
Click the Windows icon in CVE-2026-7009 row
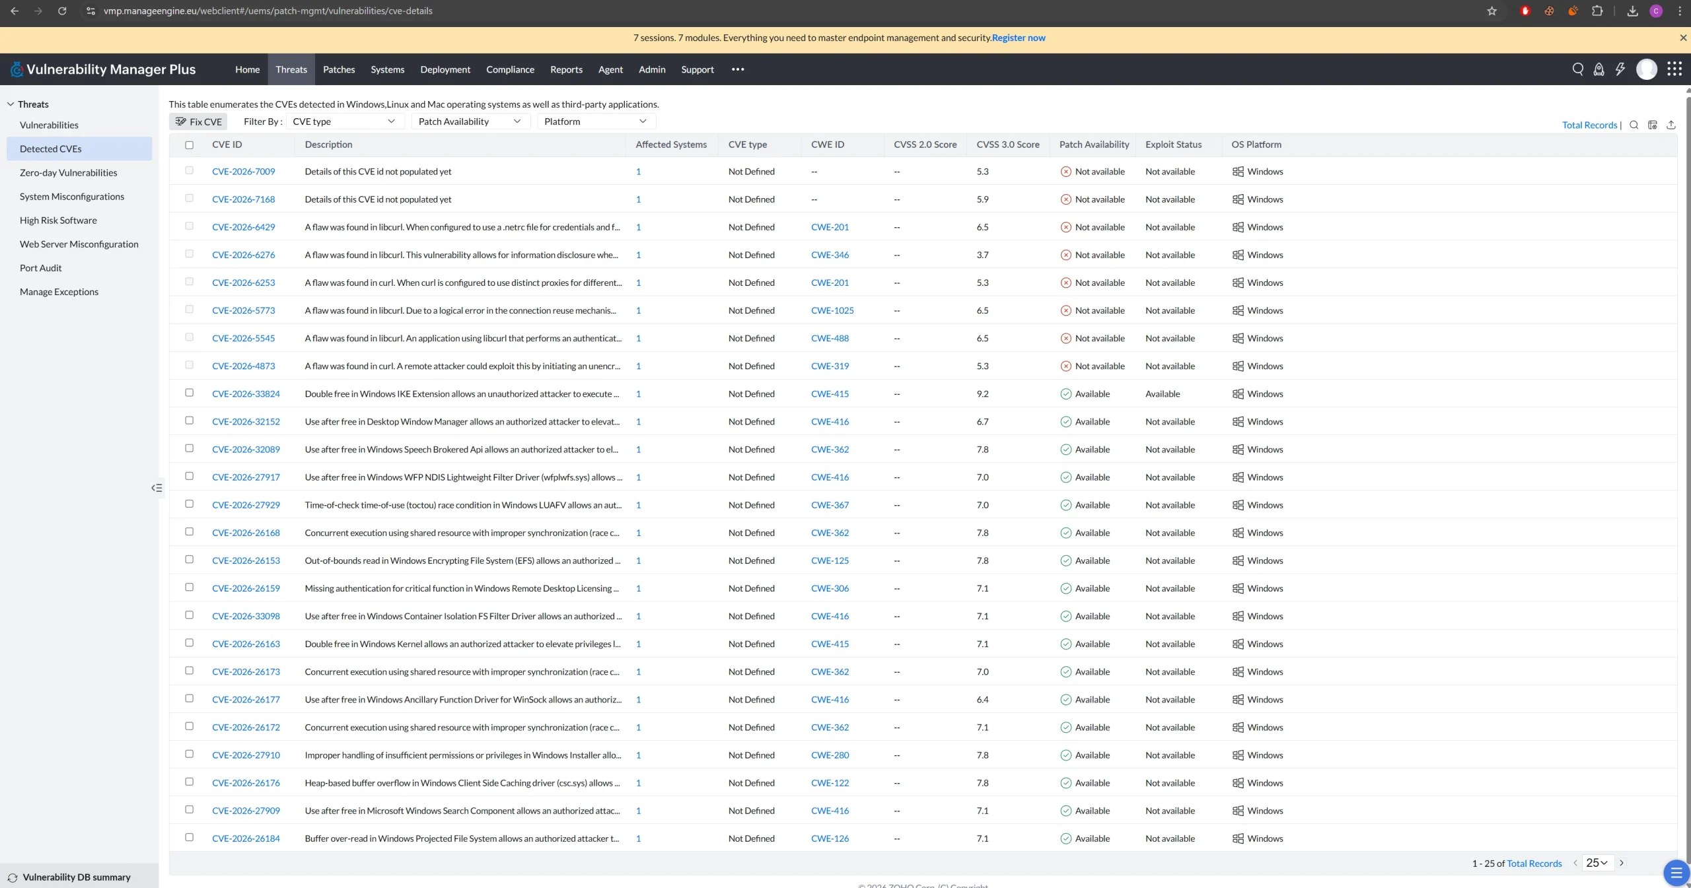[1238, 172]
